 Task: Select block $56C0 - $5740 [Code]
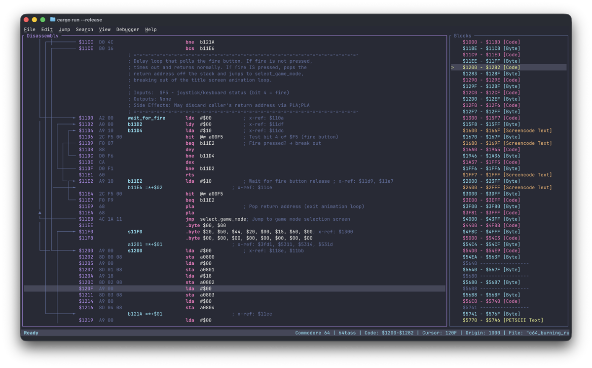(509, 301)
